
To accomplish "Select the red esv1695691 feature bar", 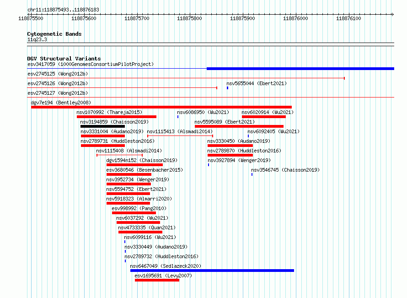I will [157, 280].
